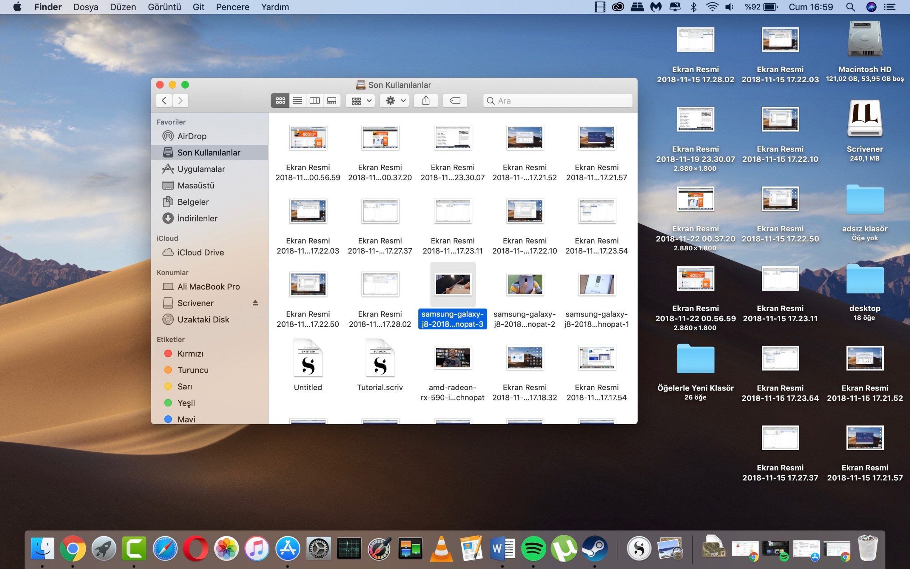Click the Share toolbar button

point(425,101)
